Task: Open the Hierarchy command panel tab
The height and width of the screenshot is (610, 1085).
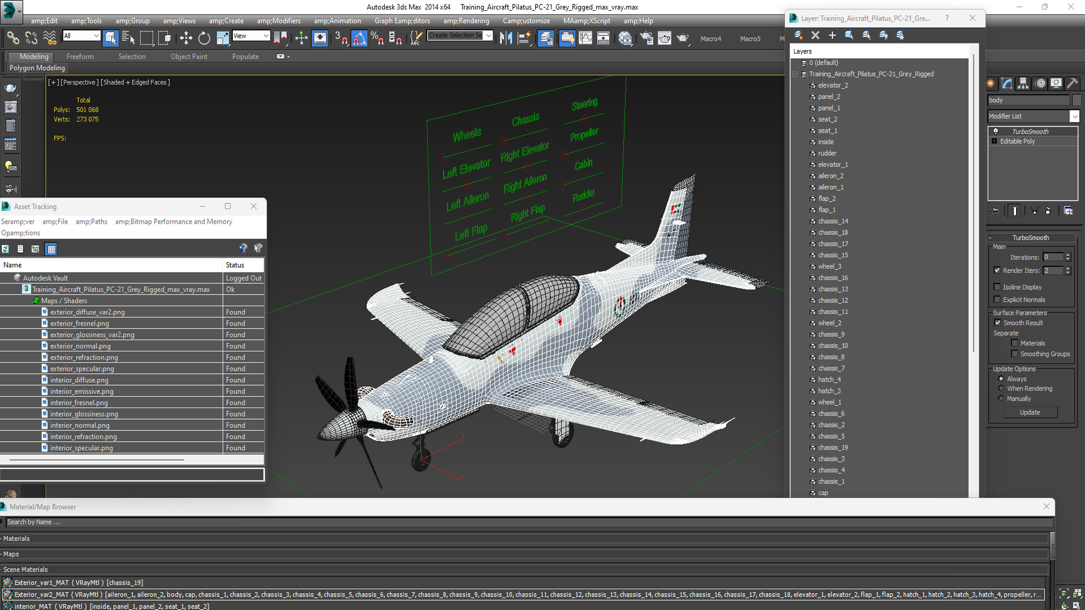Action: (1023, 84)
